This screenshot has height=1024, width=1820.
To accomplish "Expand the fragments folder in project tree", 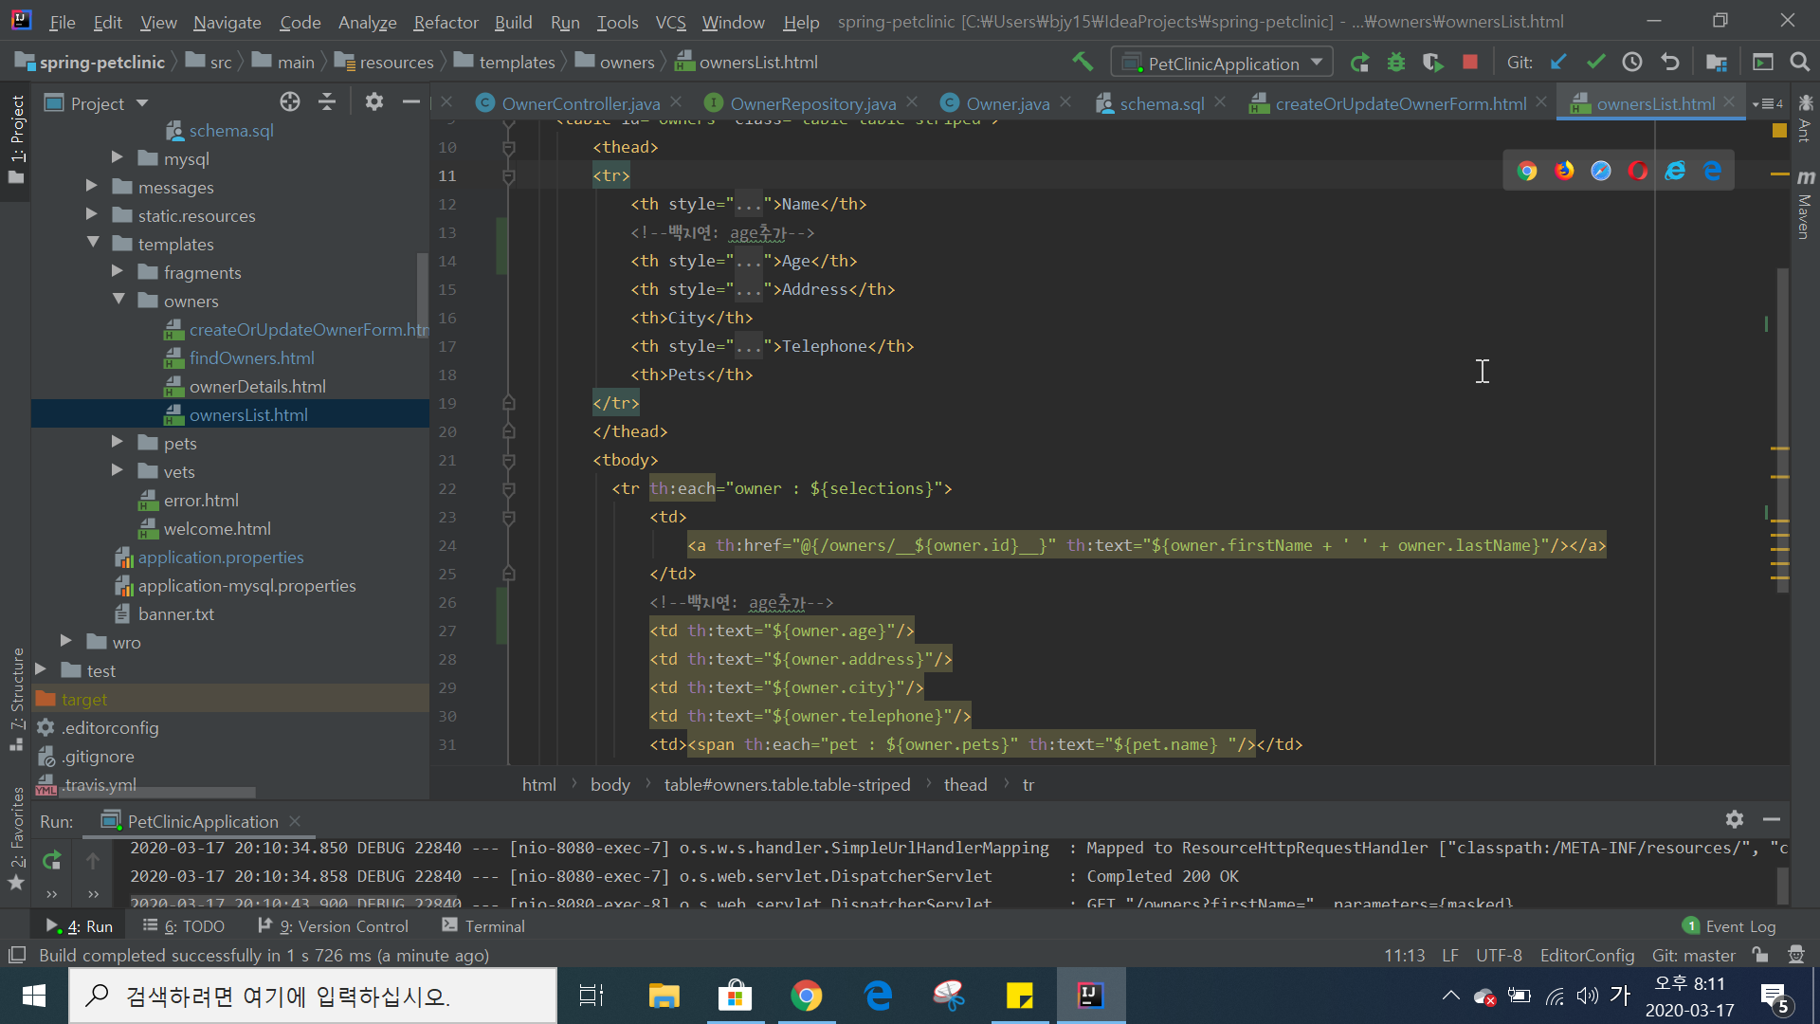I will (x=118, y=272).
